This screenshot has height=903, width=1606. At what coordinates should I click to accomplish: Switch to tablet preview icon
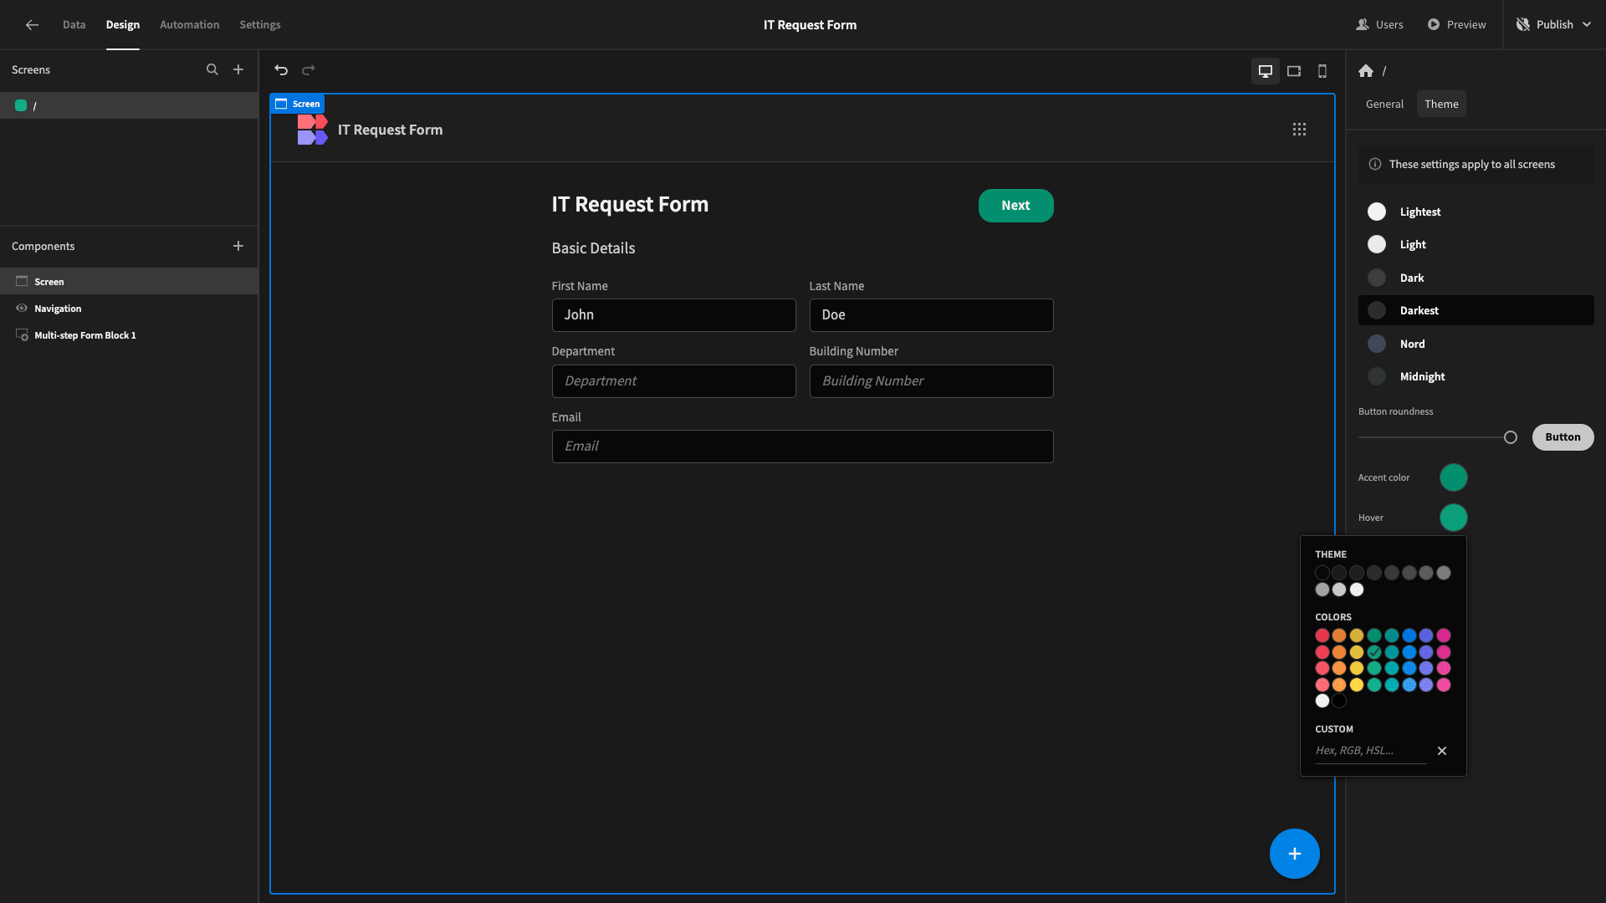tap(1294, 71)
